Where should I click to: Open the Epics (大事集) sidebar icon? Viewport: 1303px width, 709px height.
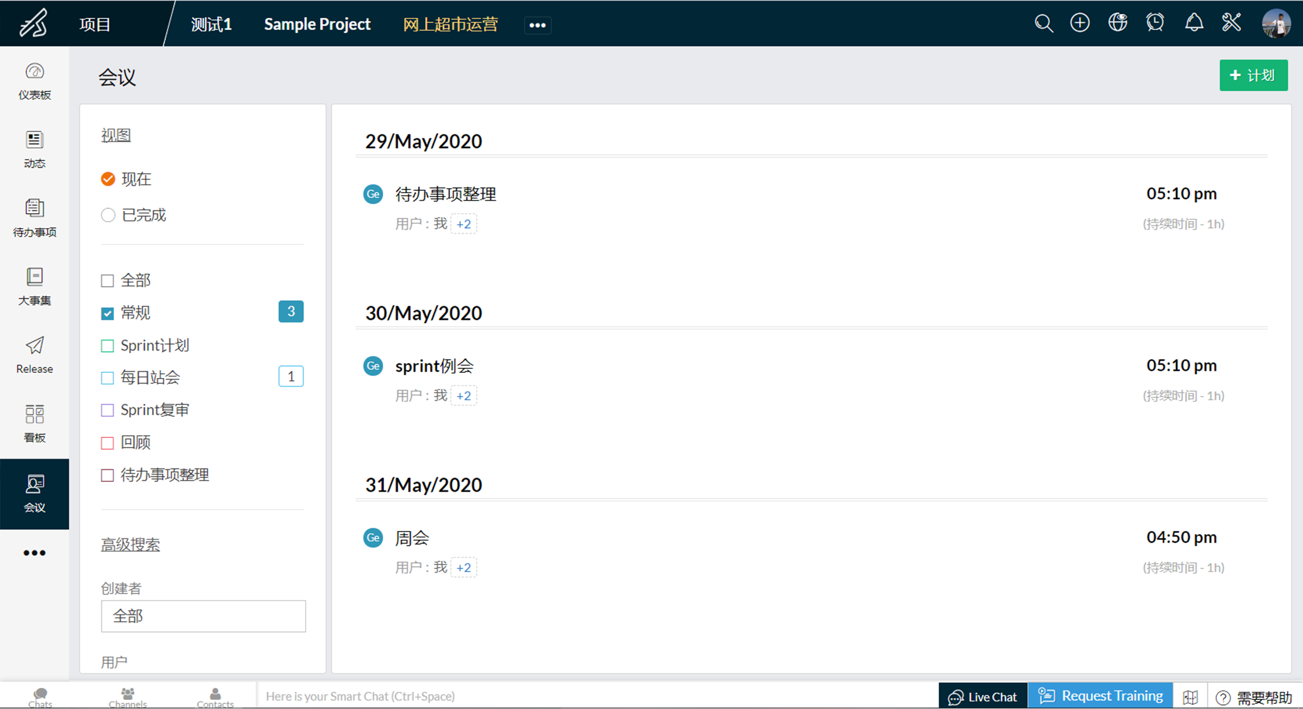35,286
